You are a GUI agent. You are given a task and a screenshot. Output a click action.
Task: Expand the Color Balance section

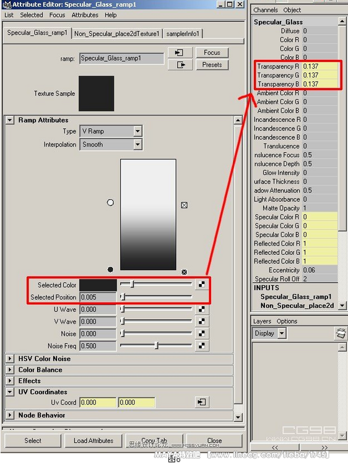coord(10,369)
